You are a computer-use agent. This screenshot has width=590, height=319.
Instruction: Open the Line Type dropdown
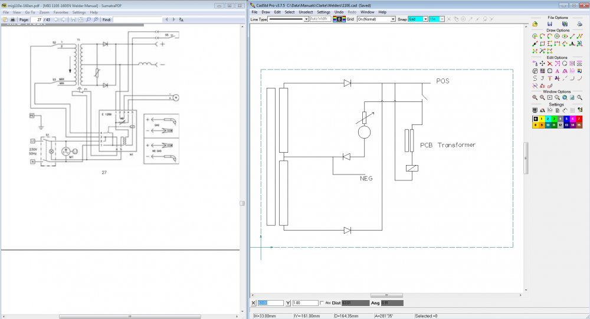[x=306, y=19]
